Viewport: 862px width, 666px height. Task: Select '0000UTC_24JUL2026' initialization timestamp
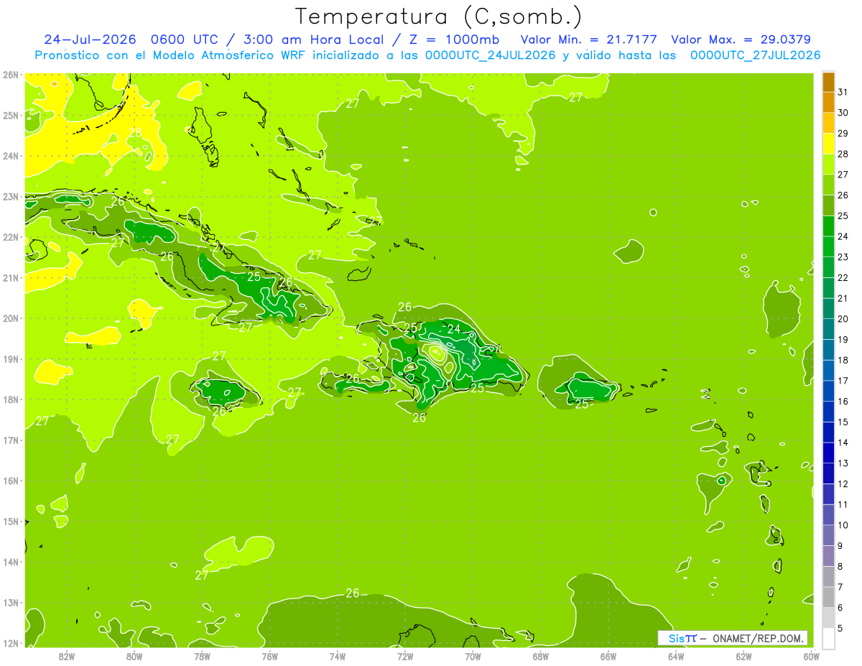(x=491, y=55)
